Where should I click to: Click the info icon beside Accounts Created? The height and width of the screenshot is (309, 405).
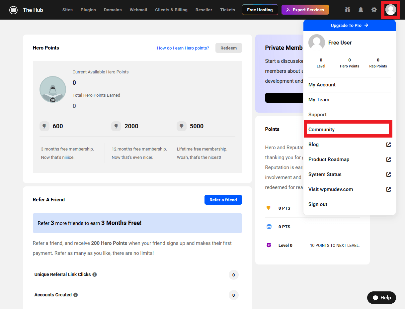click(76, 295)
